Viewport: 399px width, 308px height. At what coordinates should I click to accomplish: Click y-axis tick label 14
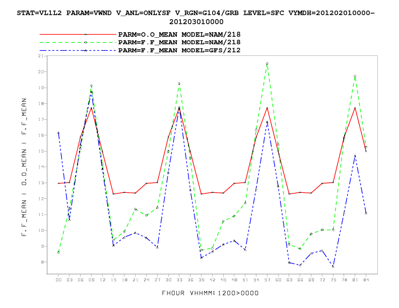41,167
